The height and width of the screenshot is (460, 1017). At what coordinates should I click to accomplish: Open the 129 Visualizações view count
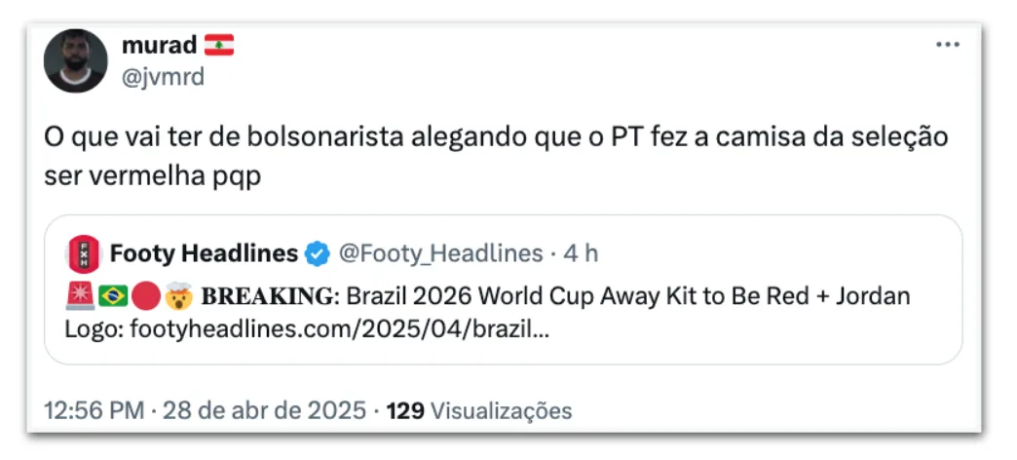479,410
